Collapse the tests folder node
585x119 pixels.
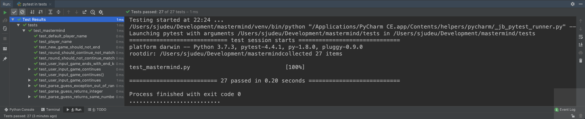coord(18,25)
